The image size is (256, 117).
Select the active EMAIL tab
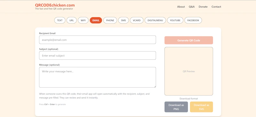pos(96,20)
